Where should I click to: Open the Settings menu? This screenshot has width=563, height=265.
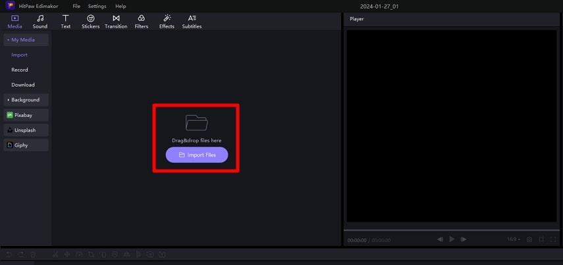click(x=97, y=7)
